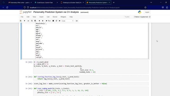The image size is (170, 96).
Task: Click the Python logo icon
Action: tap(140, 12)
